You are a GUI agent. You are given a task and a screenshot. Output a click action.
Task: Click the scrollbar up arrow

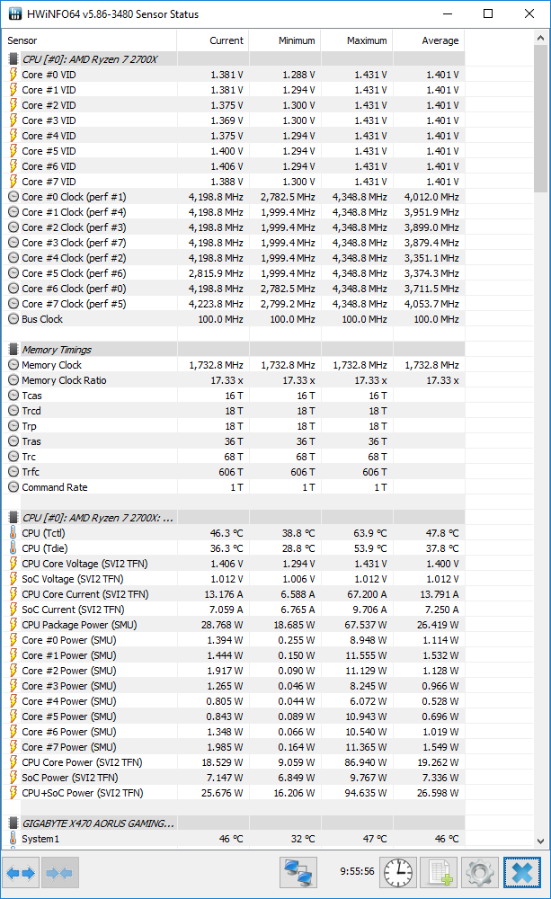click(541, 40)
